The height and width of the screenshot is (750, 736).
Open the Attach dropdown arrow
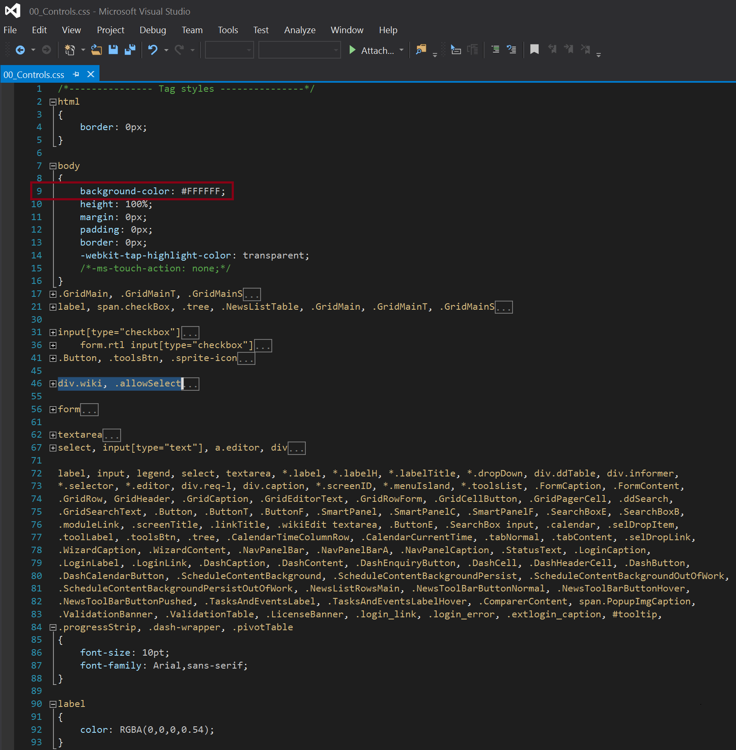[401, 50]
